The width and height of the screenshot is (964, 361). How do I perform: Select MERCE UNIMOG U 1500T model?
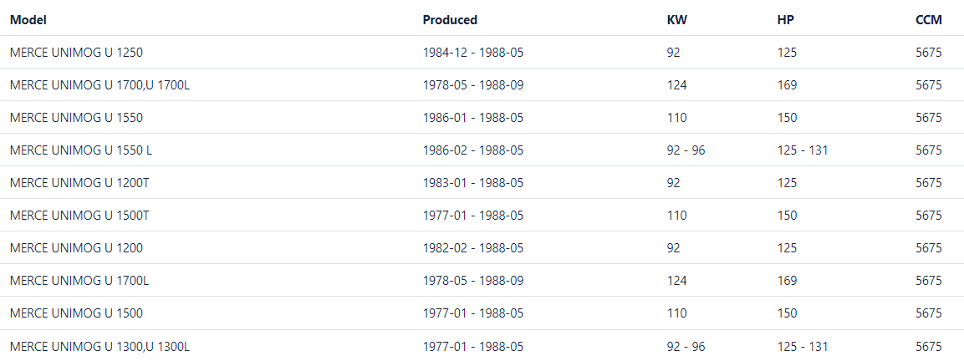pyautogui.click(x=79, y=216)
